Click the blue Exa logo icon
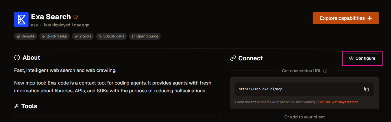This screenshot has width=391, height=122. 21,20
